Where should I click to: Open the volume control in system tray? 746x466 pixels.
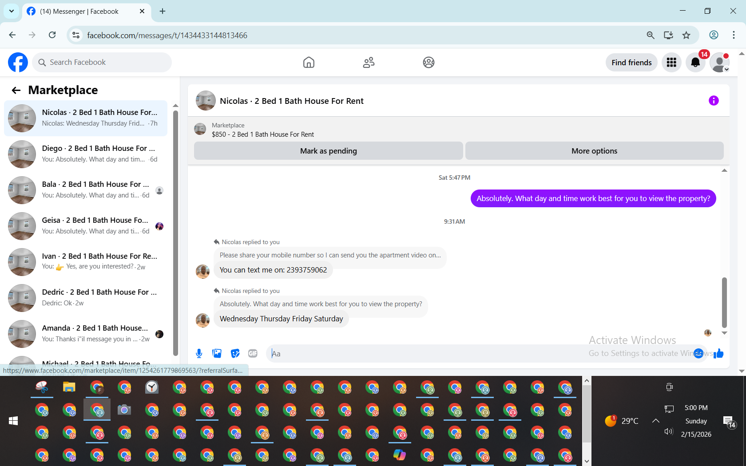(x=669, y=432)
